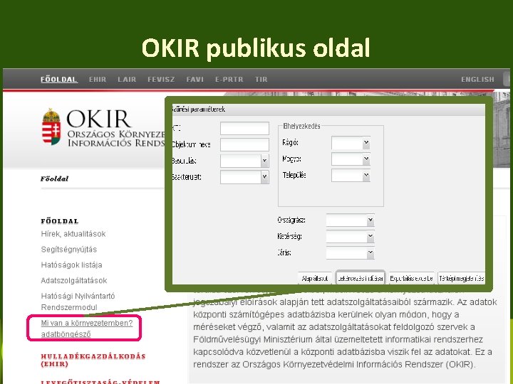Expand the Település dropdown
This screenshot has height=384, width=513.
pos(366,176)
